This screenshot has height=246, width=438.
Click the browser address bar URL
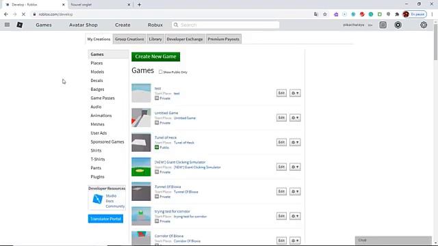(55, 14)
